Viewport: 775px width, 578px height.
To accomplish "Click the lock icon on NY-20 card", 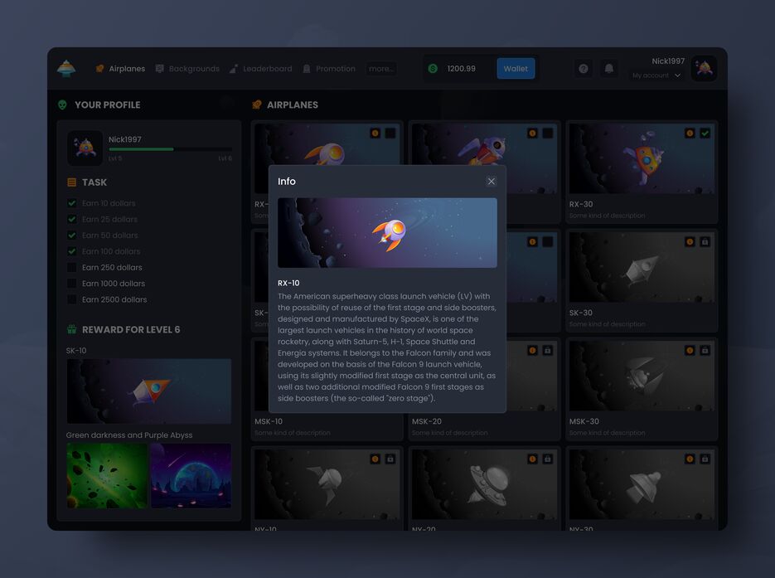I will (548, 459).
